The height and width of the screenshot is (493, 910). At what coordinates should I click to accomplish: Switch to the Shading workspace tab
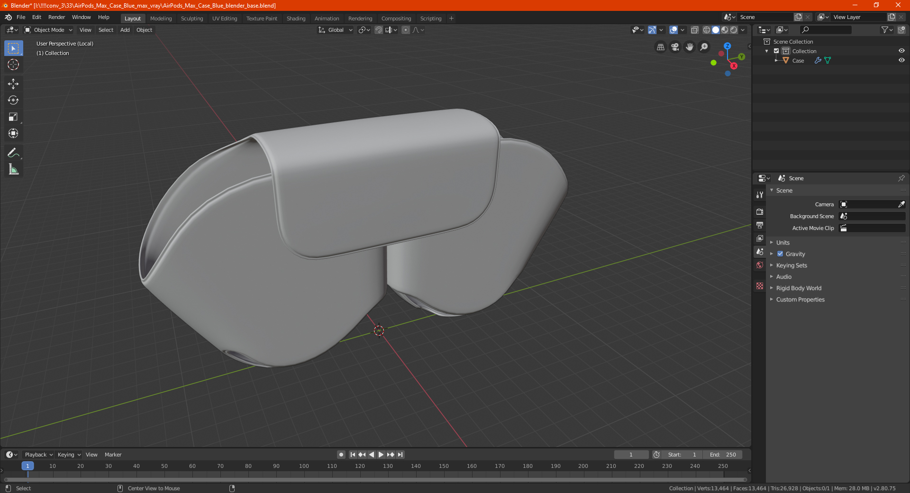(296, 18)
